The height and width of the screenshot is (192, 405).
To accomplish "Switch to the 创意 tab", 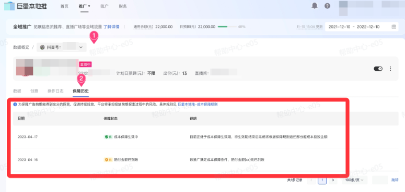I will coord(34,91).
